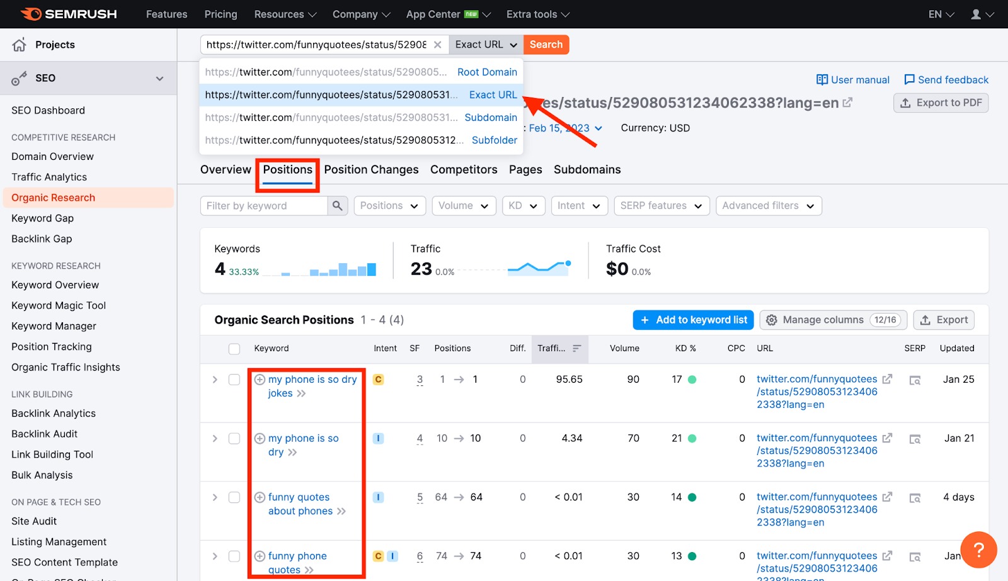Click the User manual book icon
This screenshot has height=581, width=1008.
point(822,80)
